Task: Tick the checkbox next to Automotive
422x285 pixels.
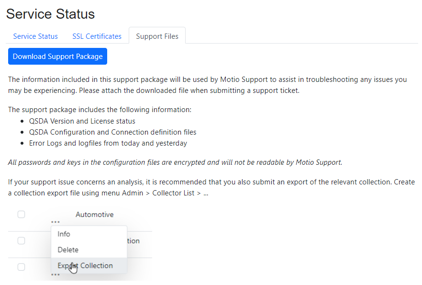Action: (x=21, y=215)
